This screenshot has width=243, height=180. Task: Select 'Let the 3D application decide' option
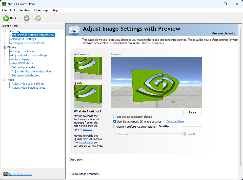(115, 117)
